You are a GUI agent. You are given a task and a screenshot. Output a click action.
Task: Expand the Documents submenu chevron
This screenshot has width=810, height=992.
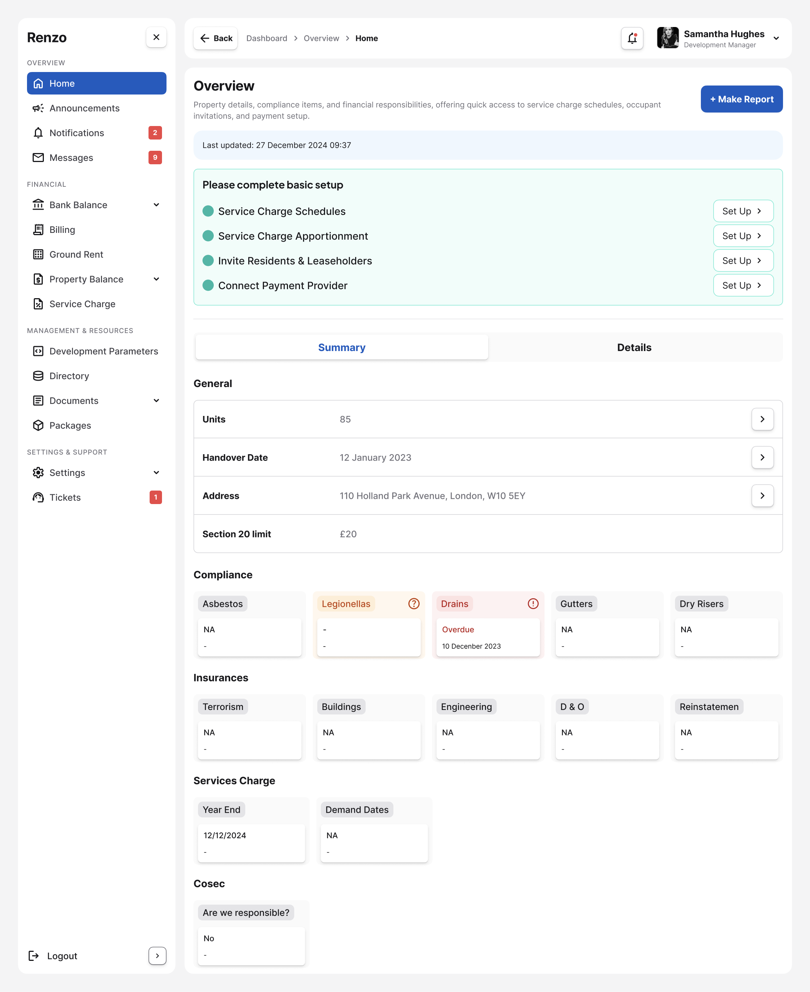click(x=156, y=401)
